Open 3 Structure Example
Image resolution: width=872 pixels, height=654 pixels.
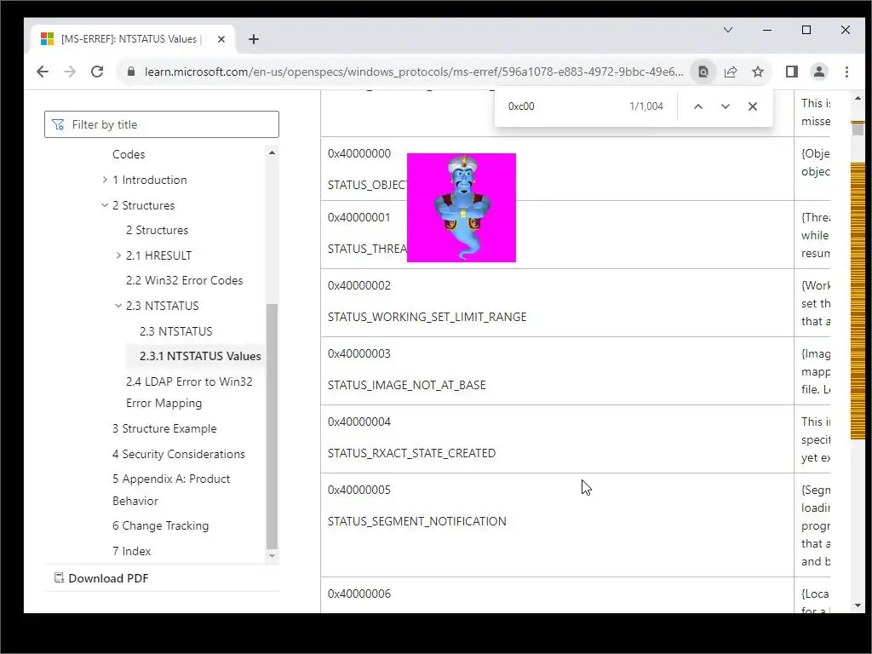pyautogui.click(x=164, y=428)
